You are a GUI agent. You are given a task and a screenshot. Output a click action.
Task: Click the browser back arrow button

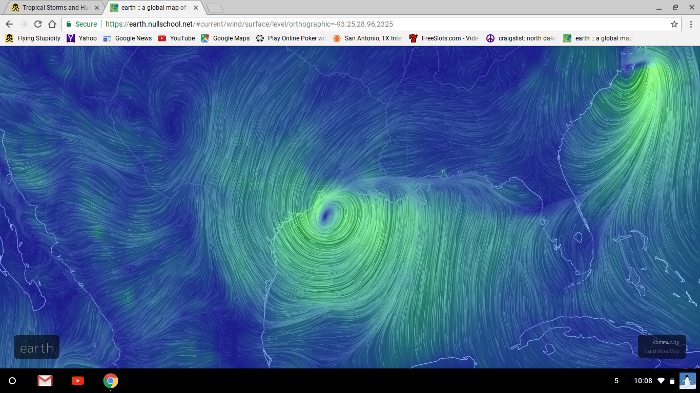[x=9, y=24]
